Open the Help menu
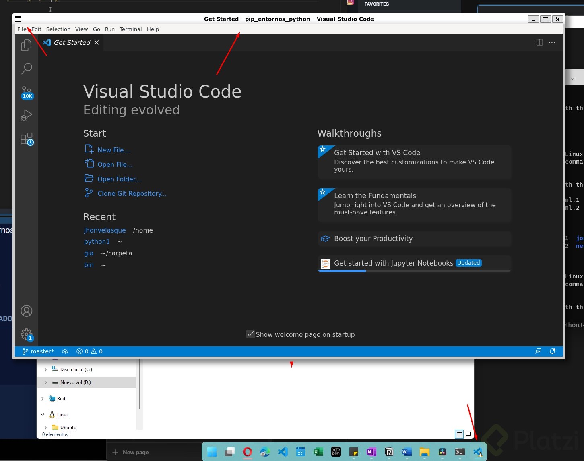Viewport: 584px width, 461px height. [153, 29]
